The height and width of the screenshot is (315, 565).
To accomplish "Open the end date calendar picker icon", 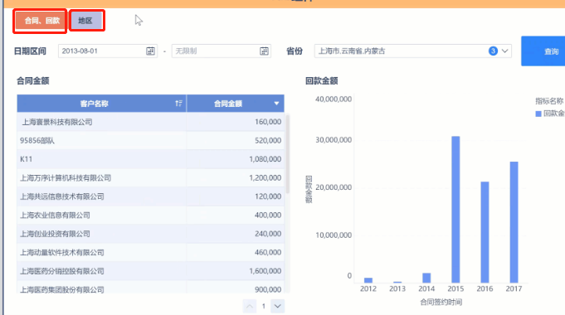I will point(264,51).
